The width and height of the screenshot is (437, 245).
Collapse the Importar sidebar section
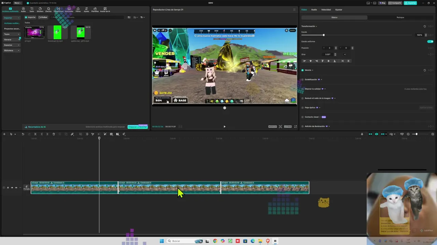(x=12, y=18)
